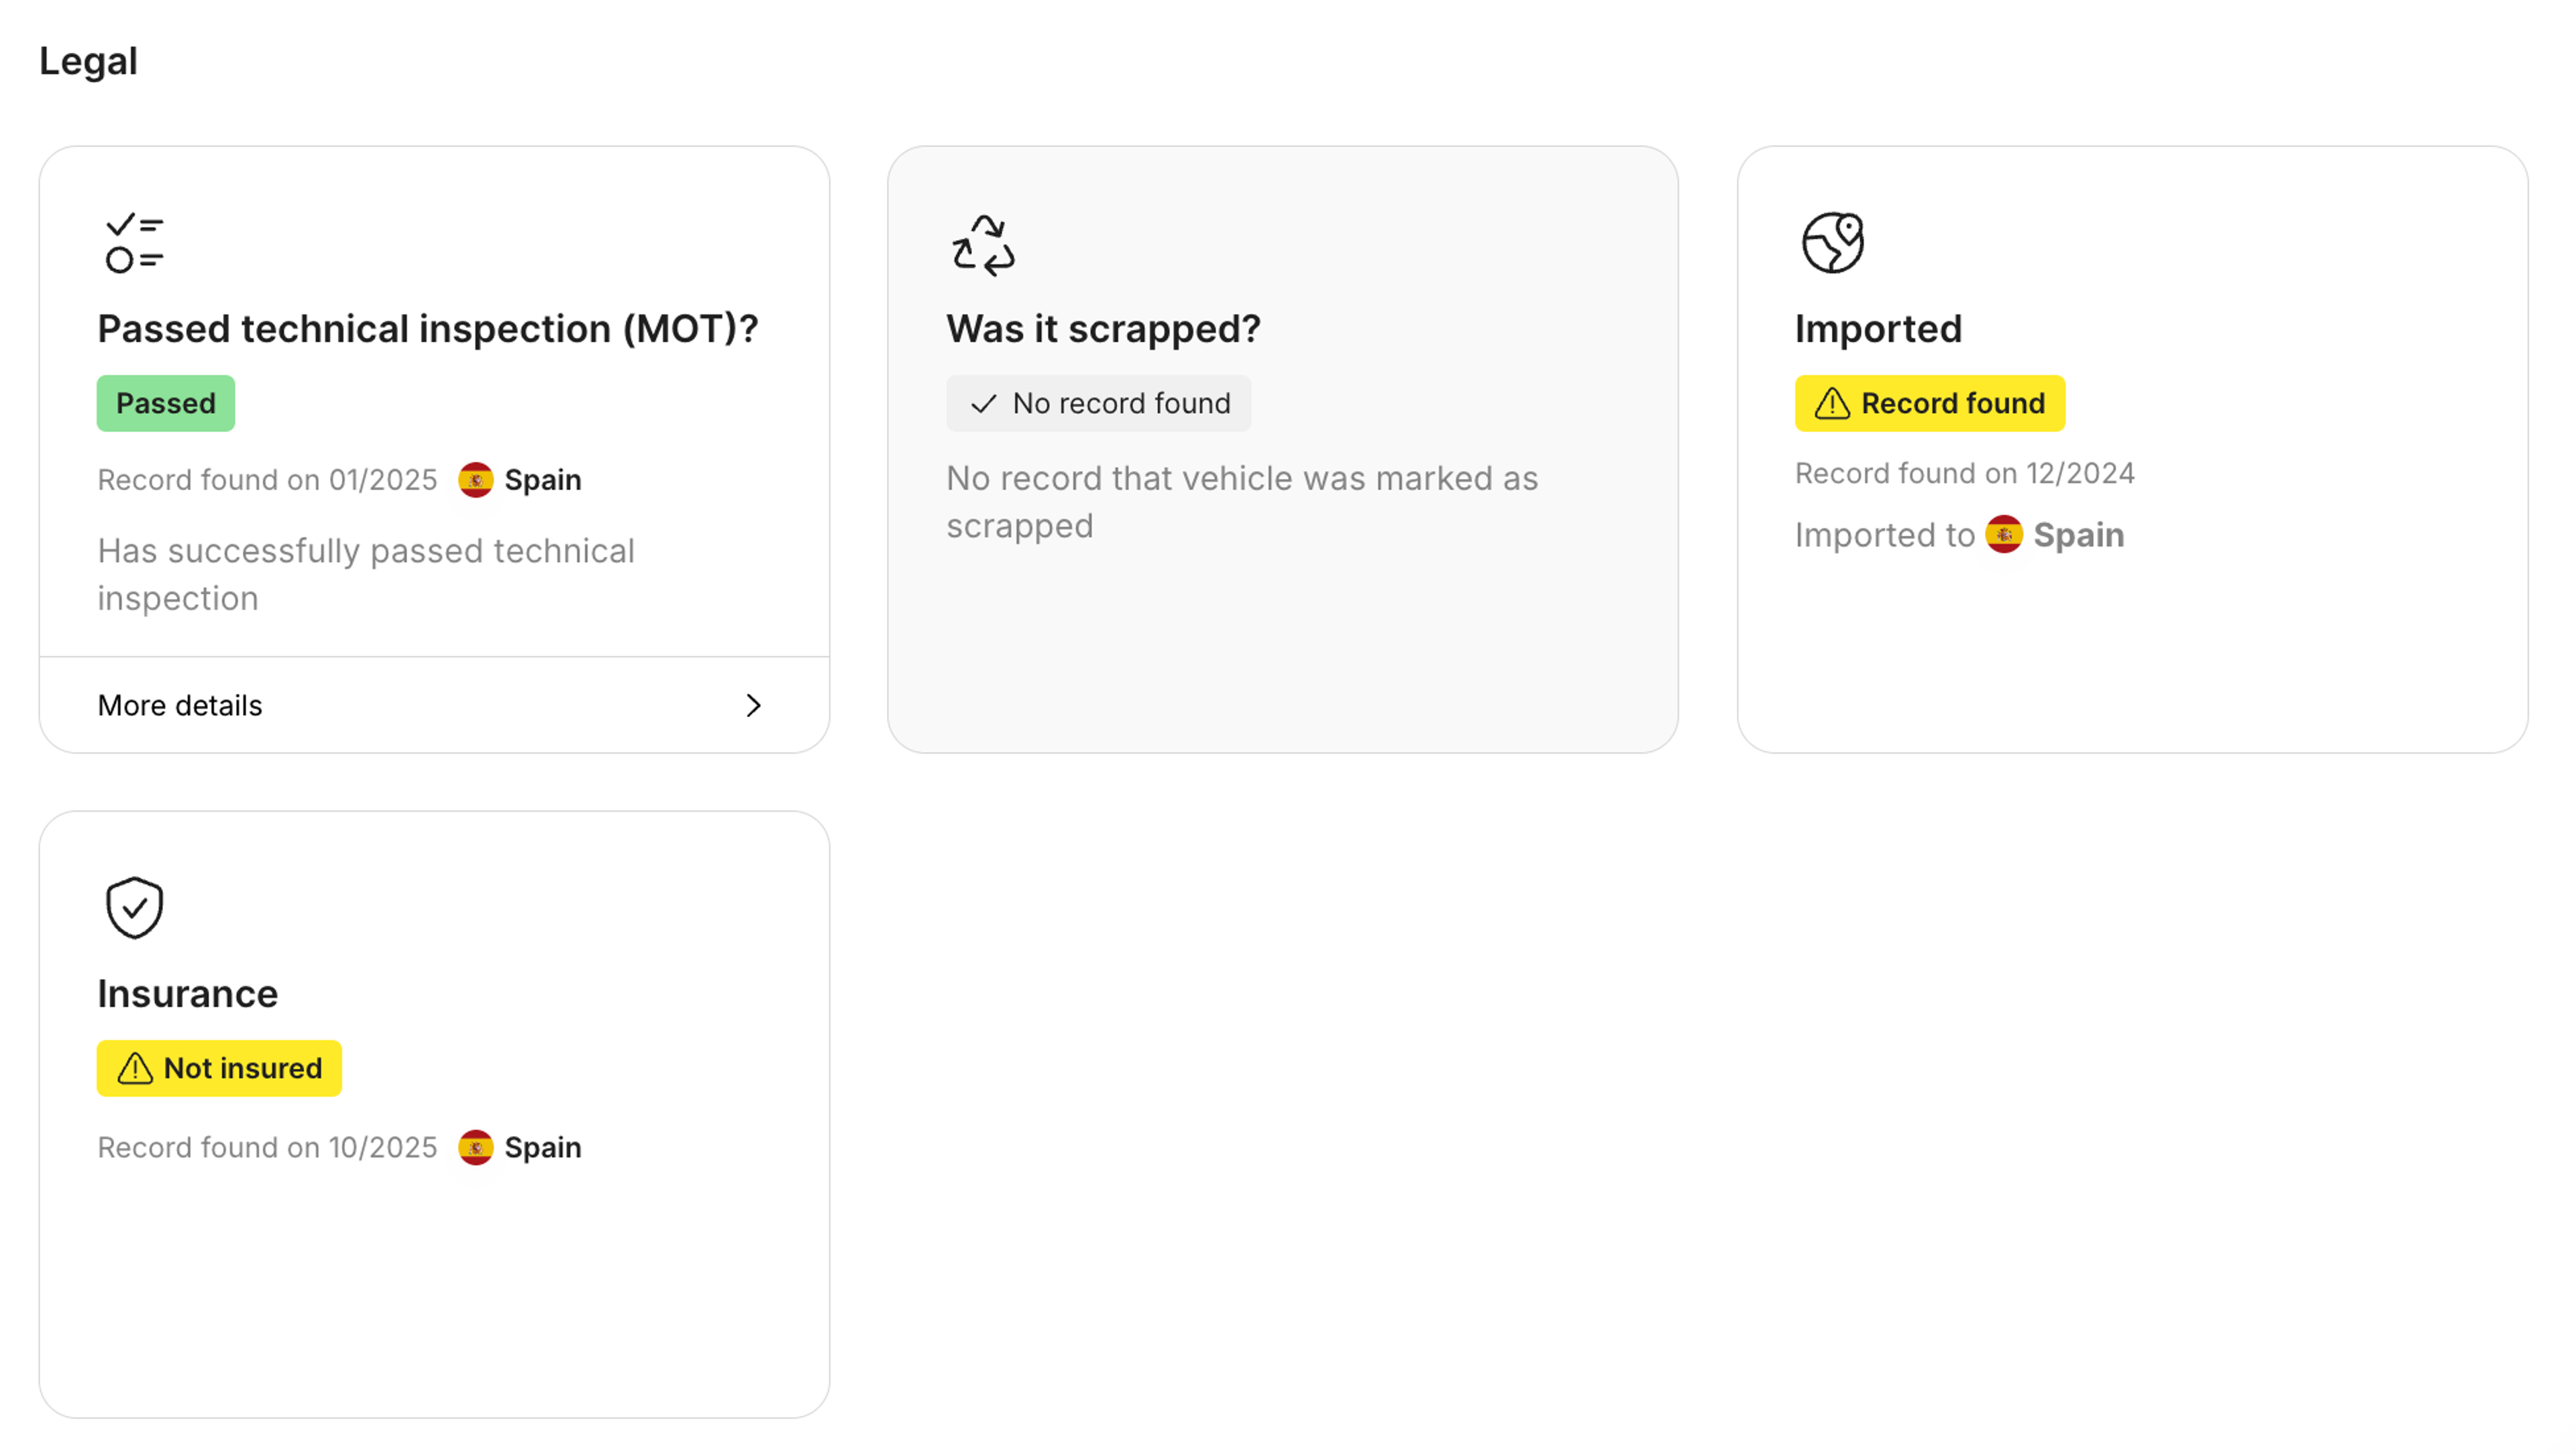Click checkmark in No record found badge

984,403
